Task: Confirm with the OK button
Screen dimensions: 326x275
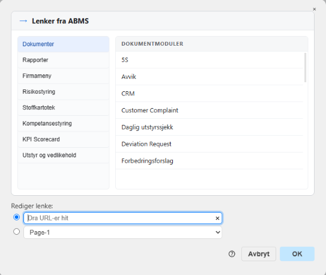Action: pos(297,254)
